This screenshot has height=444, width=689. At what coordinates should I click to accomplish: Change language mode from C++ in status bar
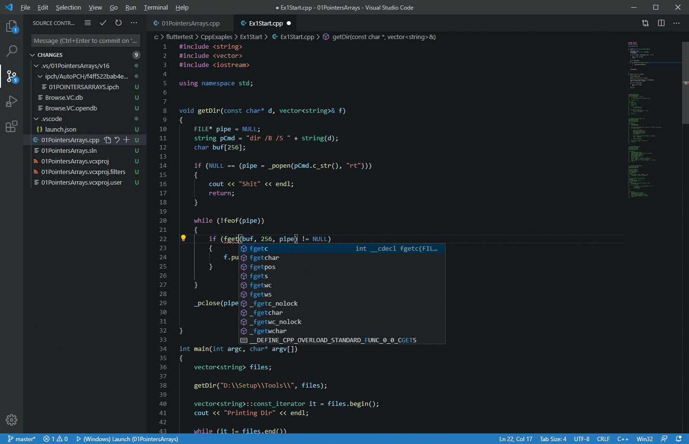(x=623, y=439)
